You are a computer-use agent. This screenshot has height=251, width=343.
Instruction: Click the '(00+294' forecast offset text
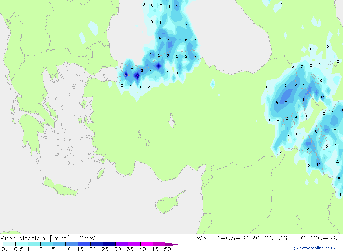(x=327, y=238)
